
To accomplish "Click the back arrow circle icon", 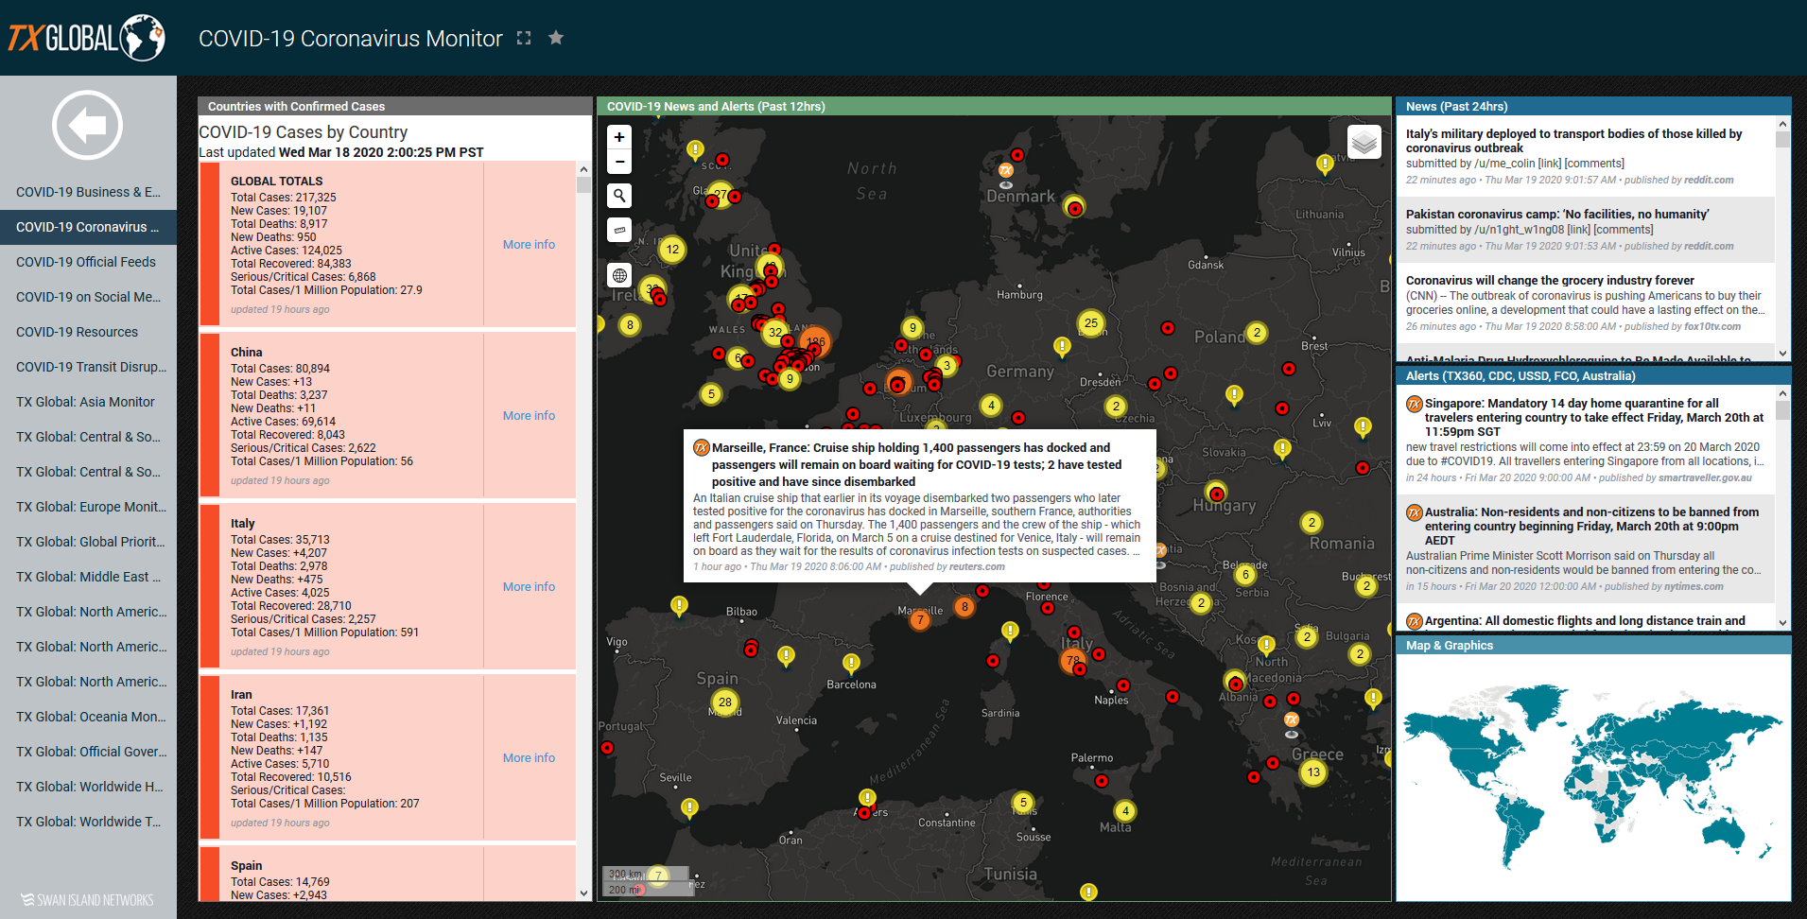I will point(87,125).
